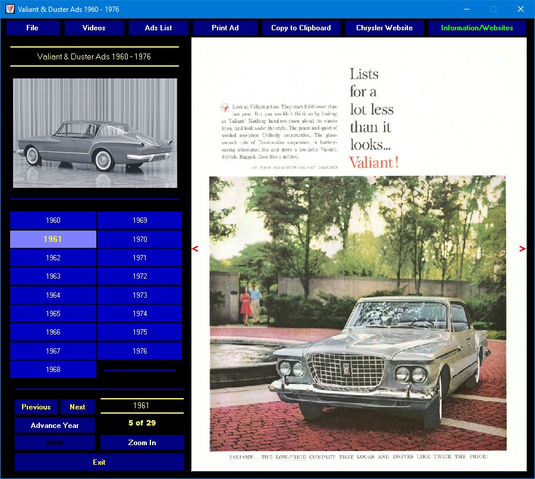Viewport: 535px width, 479px height.
Task: Select the 1974 year button
Action: point(140,314)
